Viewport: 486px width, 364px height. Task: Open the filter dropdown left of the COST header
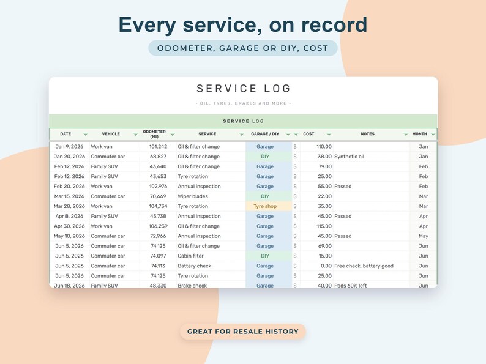coord(296,134)
